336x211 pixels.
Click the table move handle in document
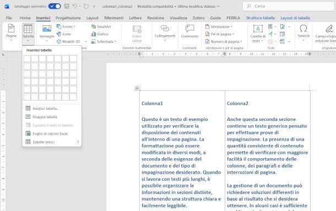(137, 88)
